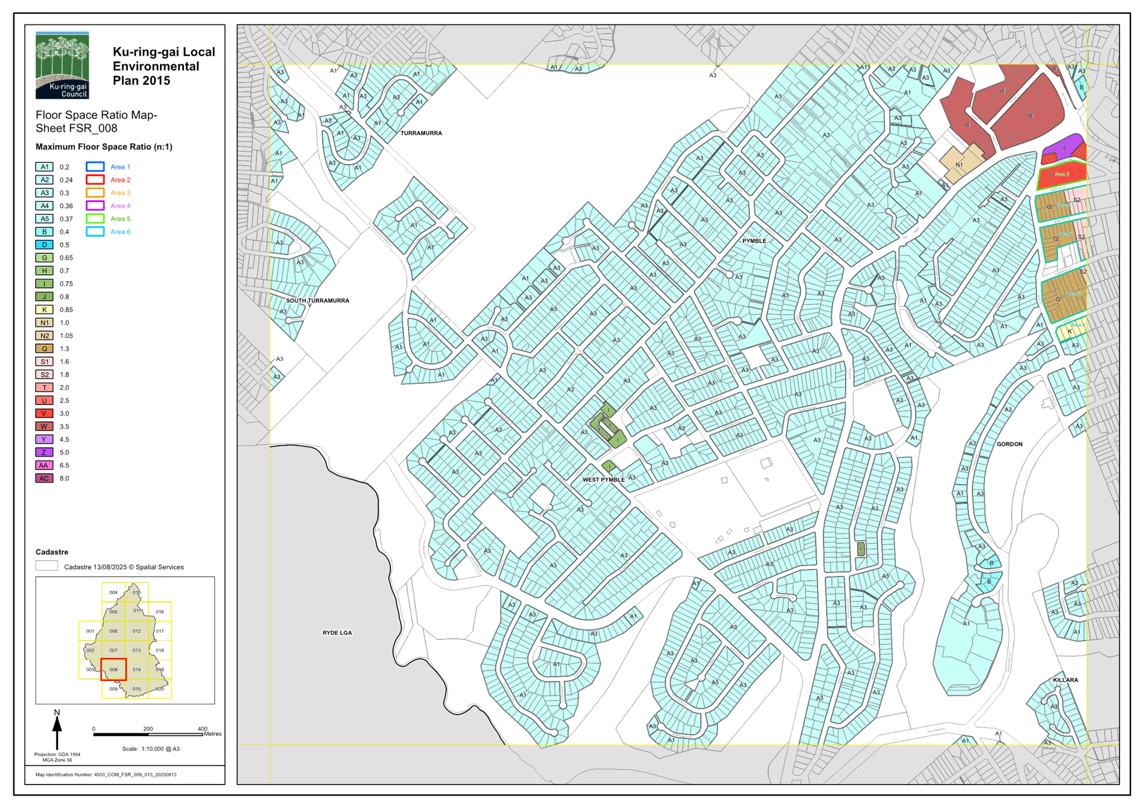Select the AC legend swatch
1144x809 pixels.
click(45, 478)
